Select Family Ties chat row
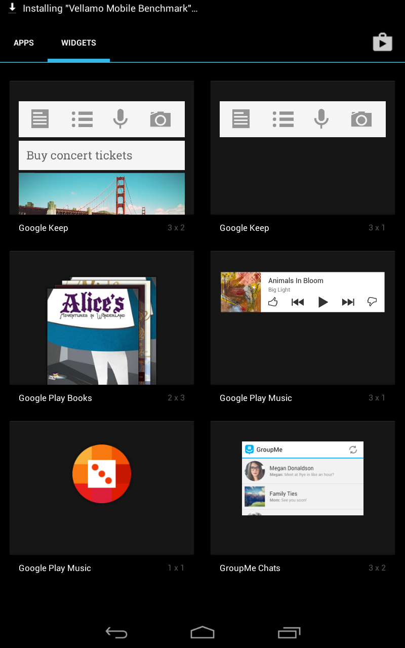This screenshot has height=648, width=405. click(x=303, y=497)
